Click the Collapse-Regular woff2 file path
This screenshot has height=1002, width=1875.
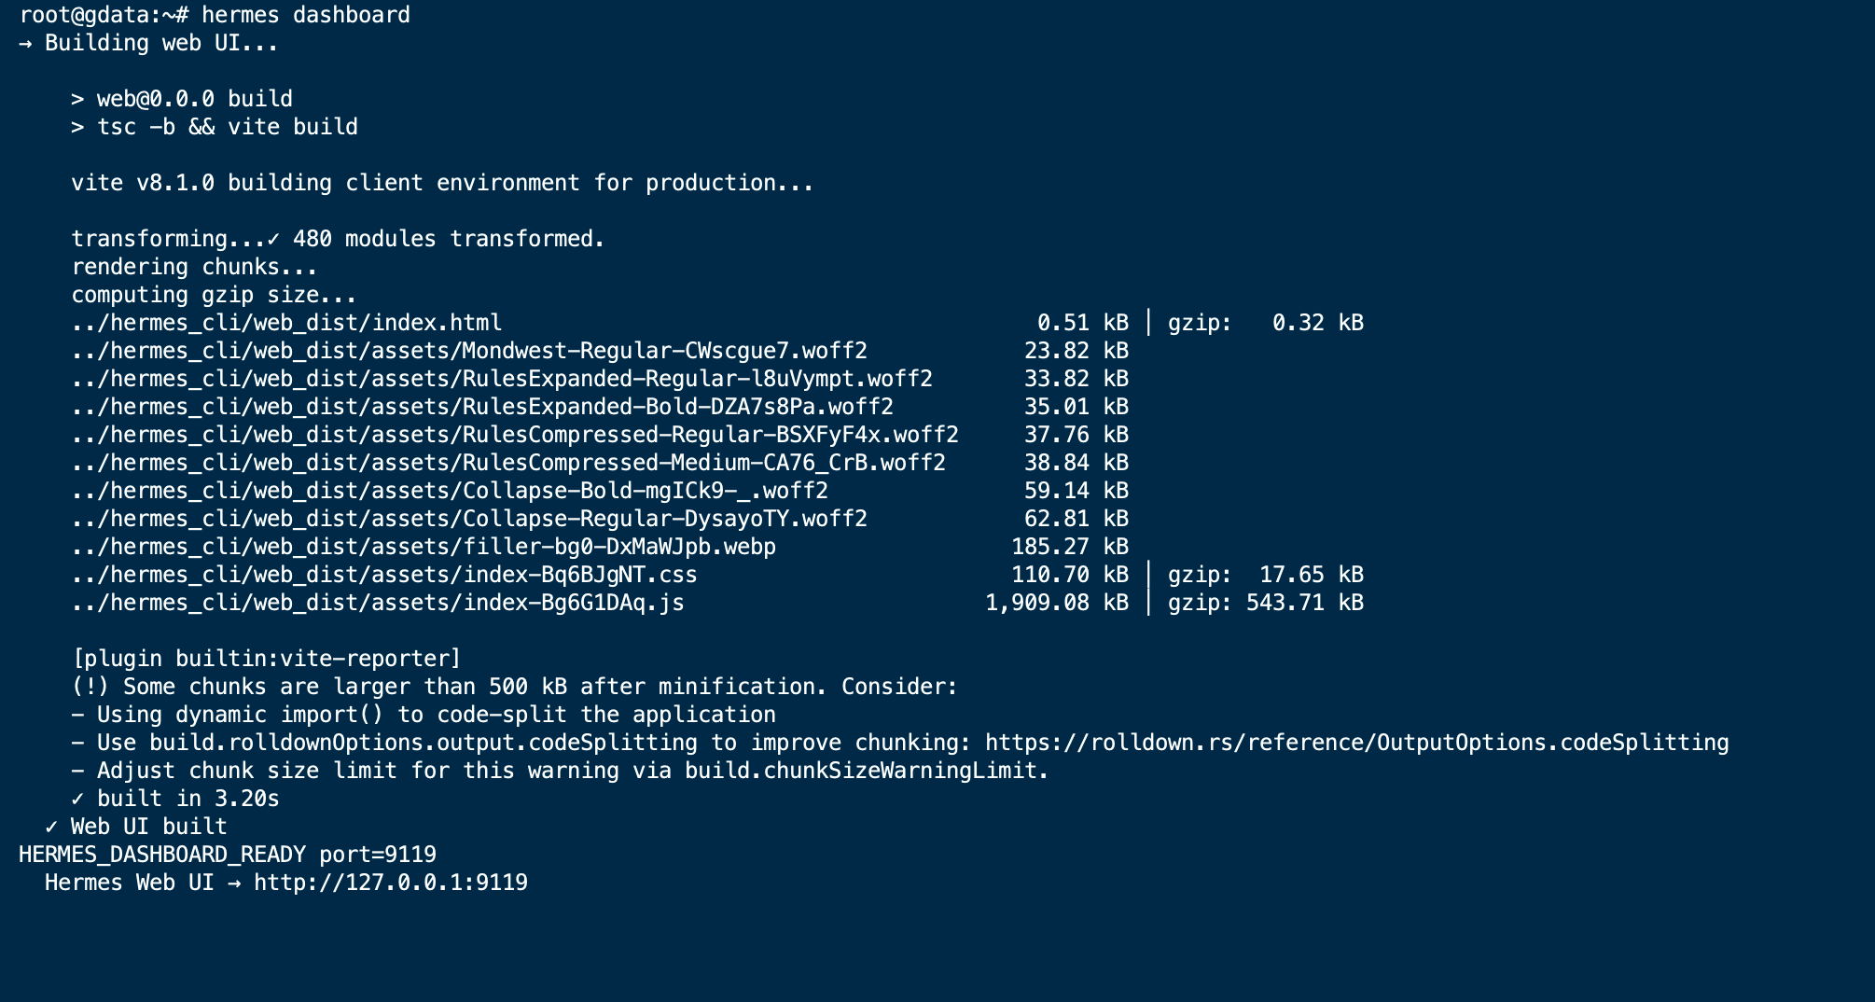tap(469, 519)
